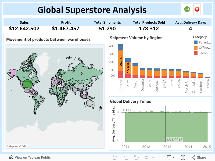Share the dashboard

click(x=199, y=158)
